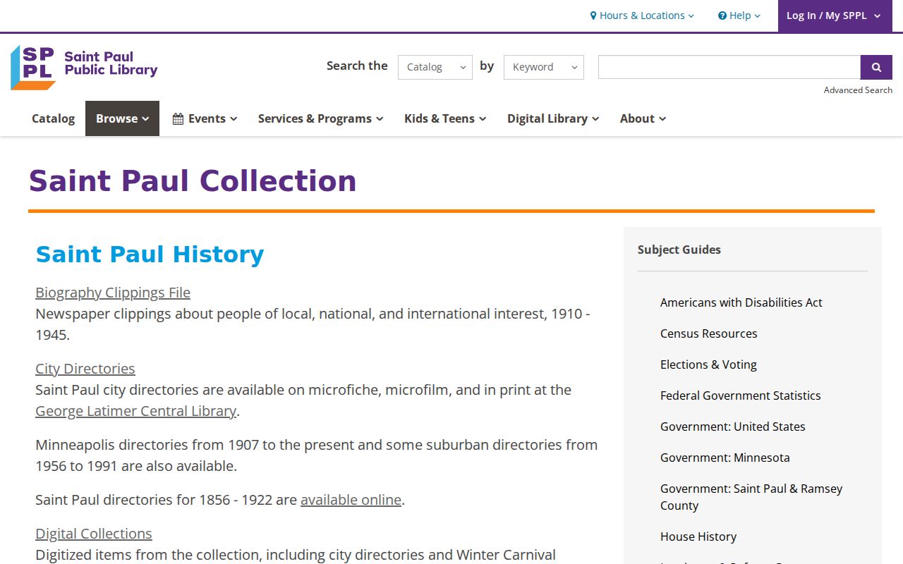Expand the Log In / My SPPL menu
Image resolution: width=903 pixels, height=564 pixels.
835,16
